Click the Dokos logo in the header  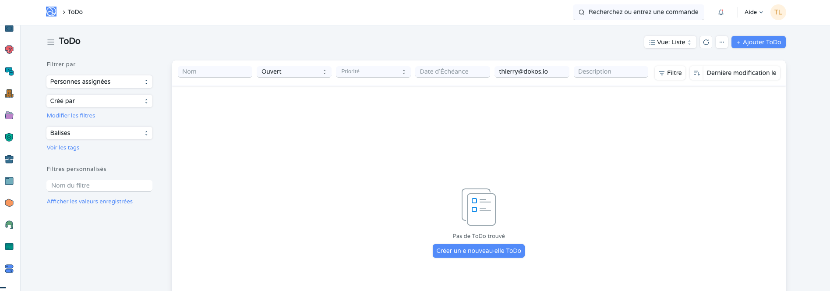coord(51,12)
